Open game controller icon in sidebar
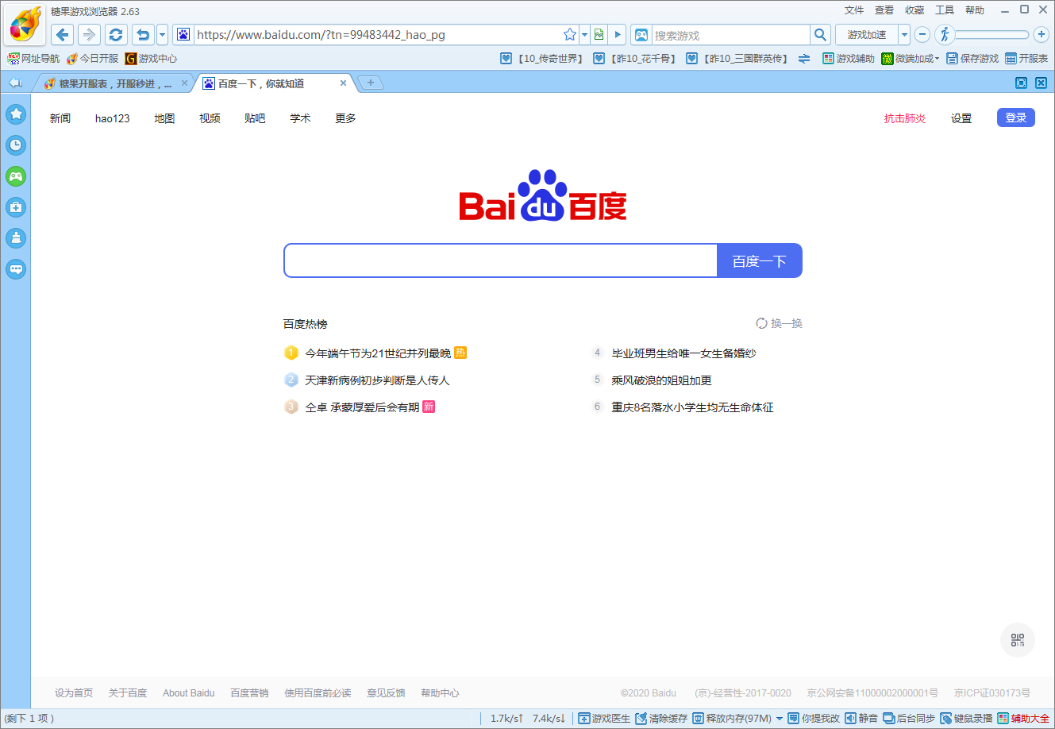This screenshot has height=729, width=1055. [16, 176]
